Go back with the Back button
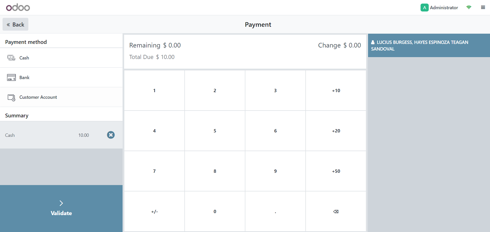 tap(16, 24)
